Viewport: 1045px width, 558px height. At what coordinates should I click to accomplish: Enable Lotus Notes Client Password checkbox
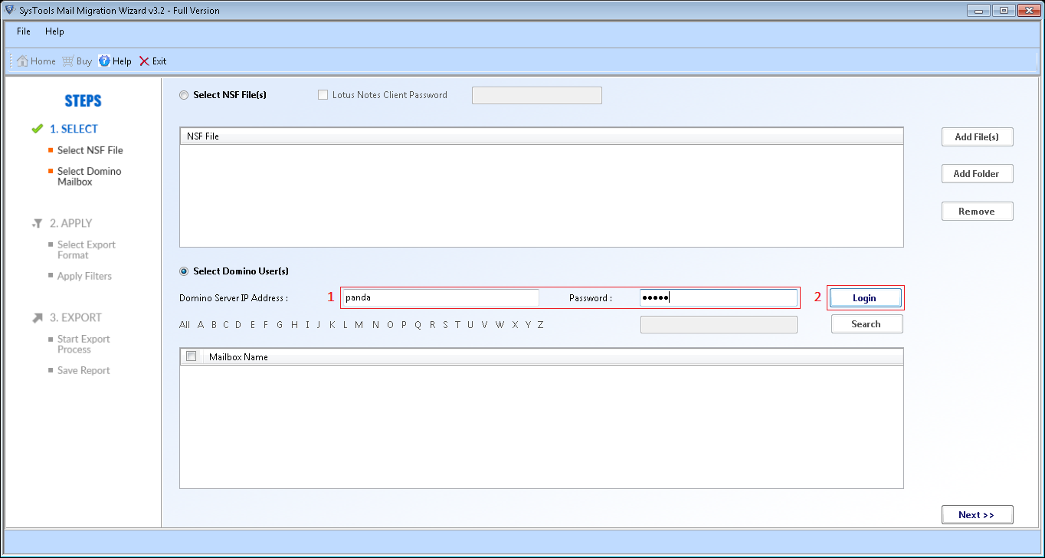click(323, 95)
